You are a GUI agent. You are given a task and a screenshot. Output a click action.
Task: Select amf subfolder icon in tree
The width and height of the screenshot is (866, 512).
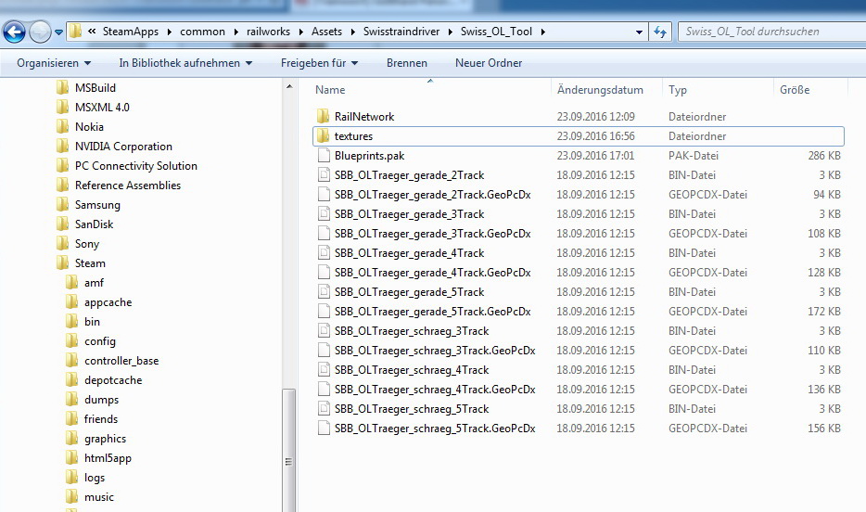pos(71,282)
